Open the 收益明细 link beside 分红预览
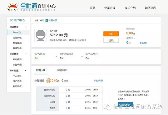The height and width of the screenshot is (115, 168). point(98,80)
